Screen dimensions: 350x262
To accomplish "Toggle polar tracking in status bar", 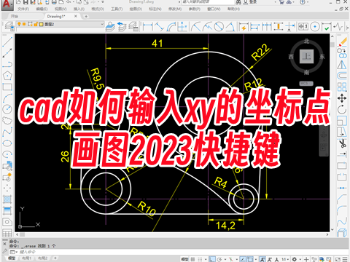I will click(x=219, y=259).
